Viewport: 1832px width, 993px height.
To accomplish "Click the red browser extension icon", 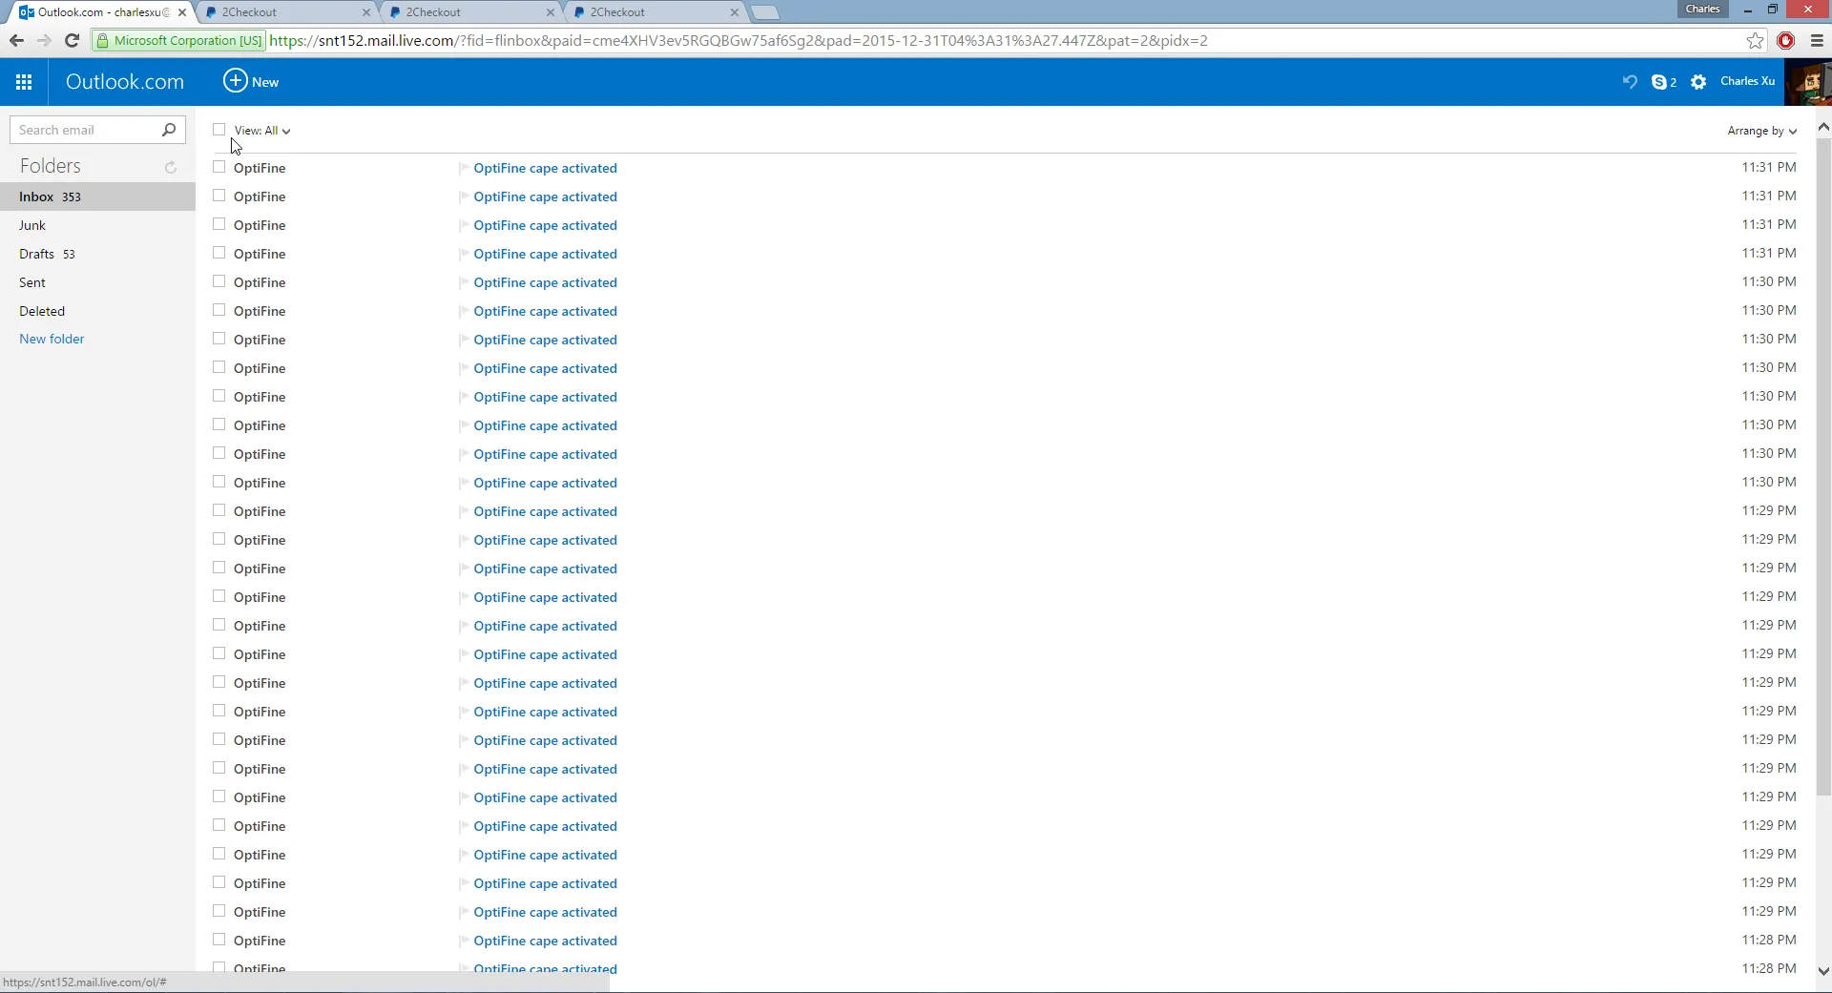I will pyautogui.click(x=1786, y=40).
